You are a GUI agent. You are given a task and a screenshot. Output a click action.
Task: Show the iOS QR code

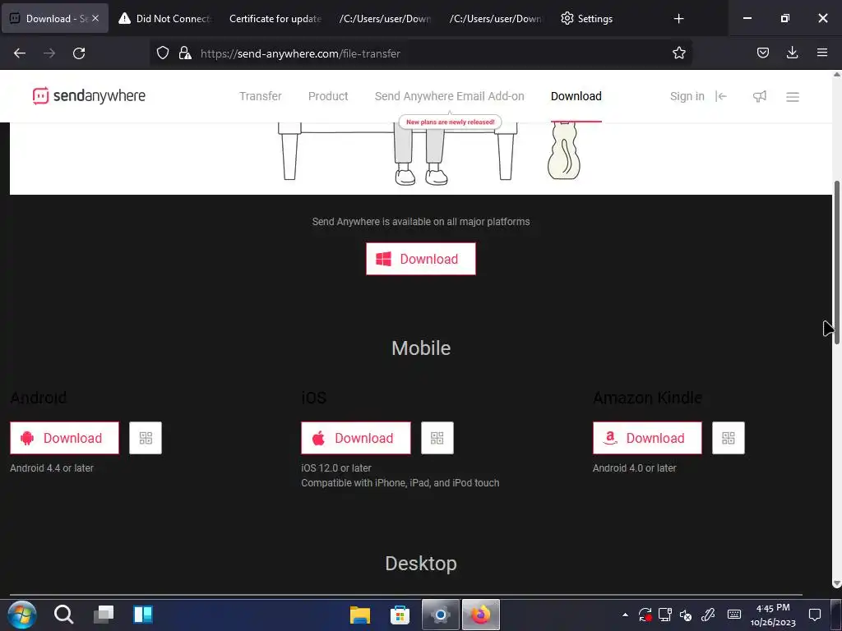click(437, 438)
